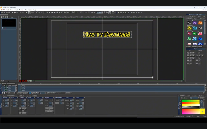Apply the light blue Aa style template
Viewport: 207px width, 129px height.
point(195,28)
